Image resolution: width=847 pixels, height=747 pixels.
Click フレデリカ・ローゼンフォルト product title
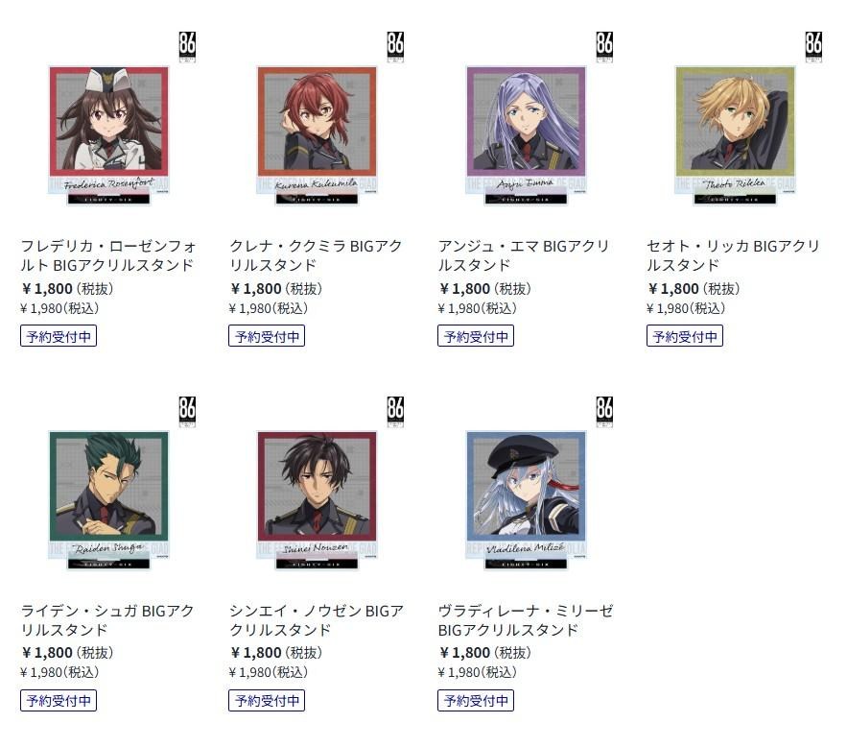click(x=108, y=255)
